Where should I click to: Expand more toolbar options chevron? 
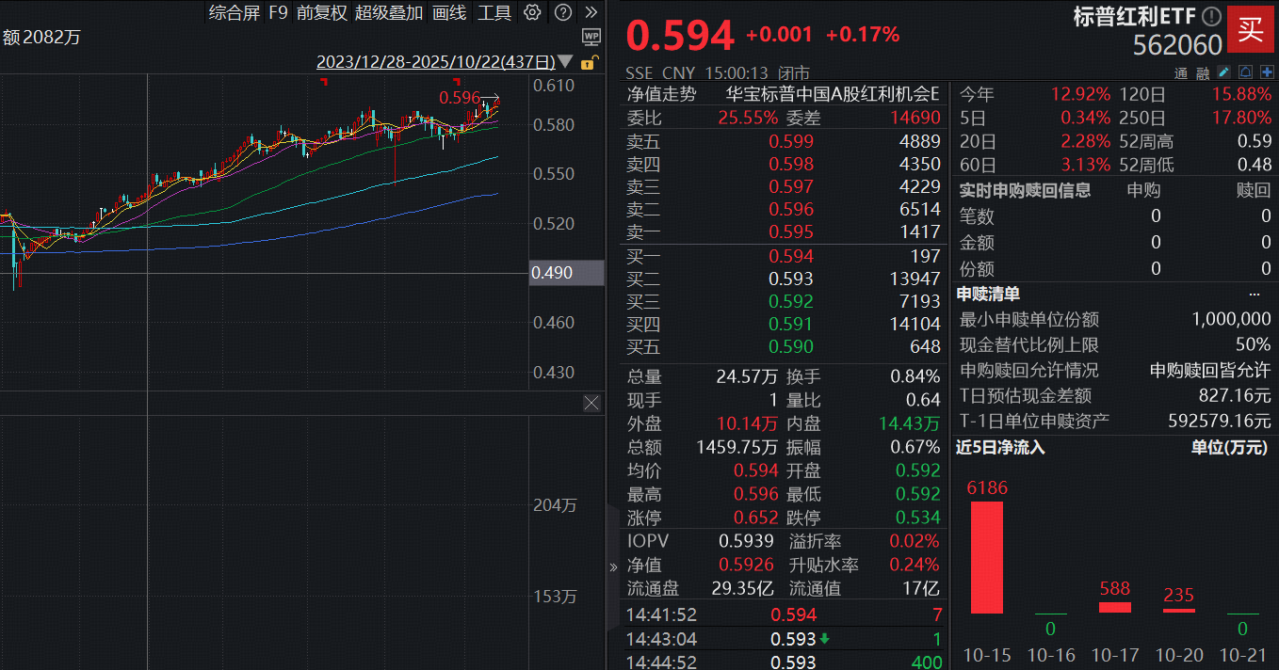tap(591, 12)
